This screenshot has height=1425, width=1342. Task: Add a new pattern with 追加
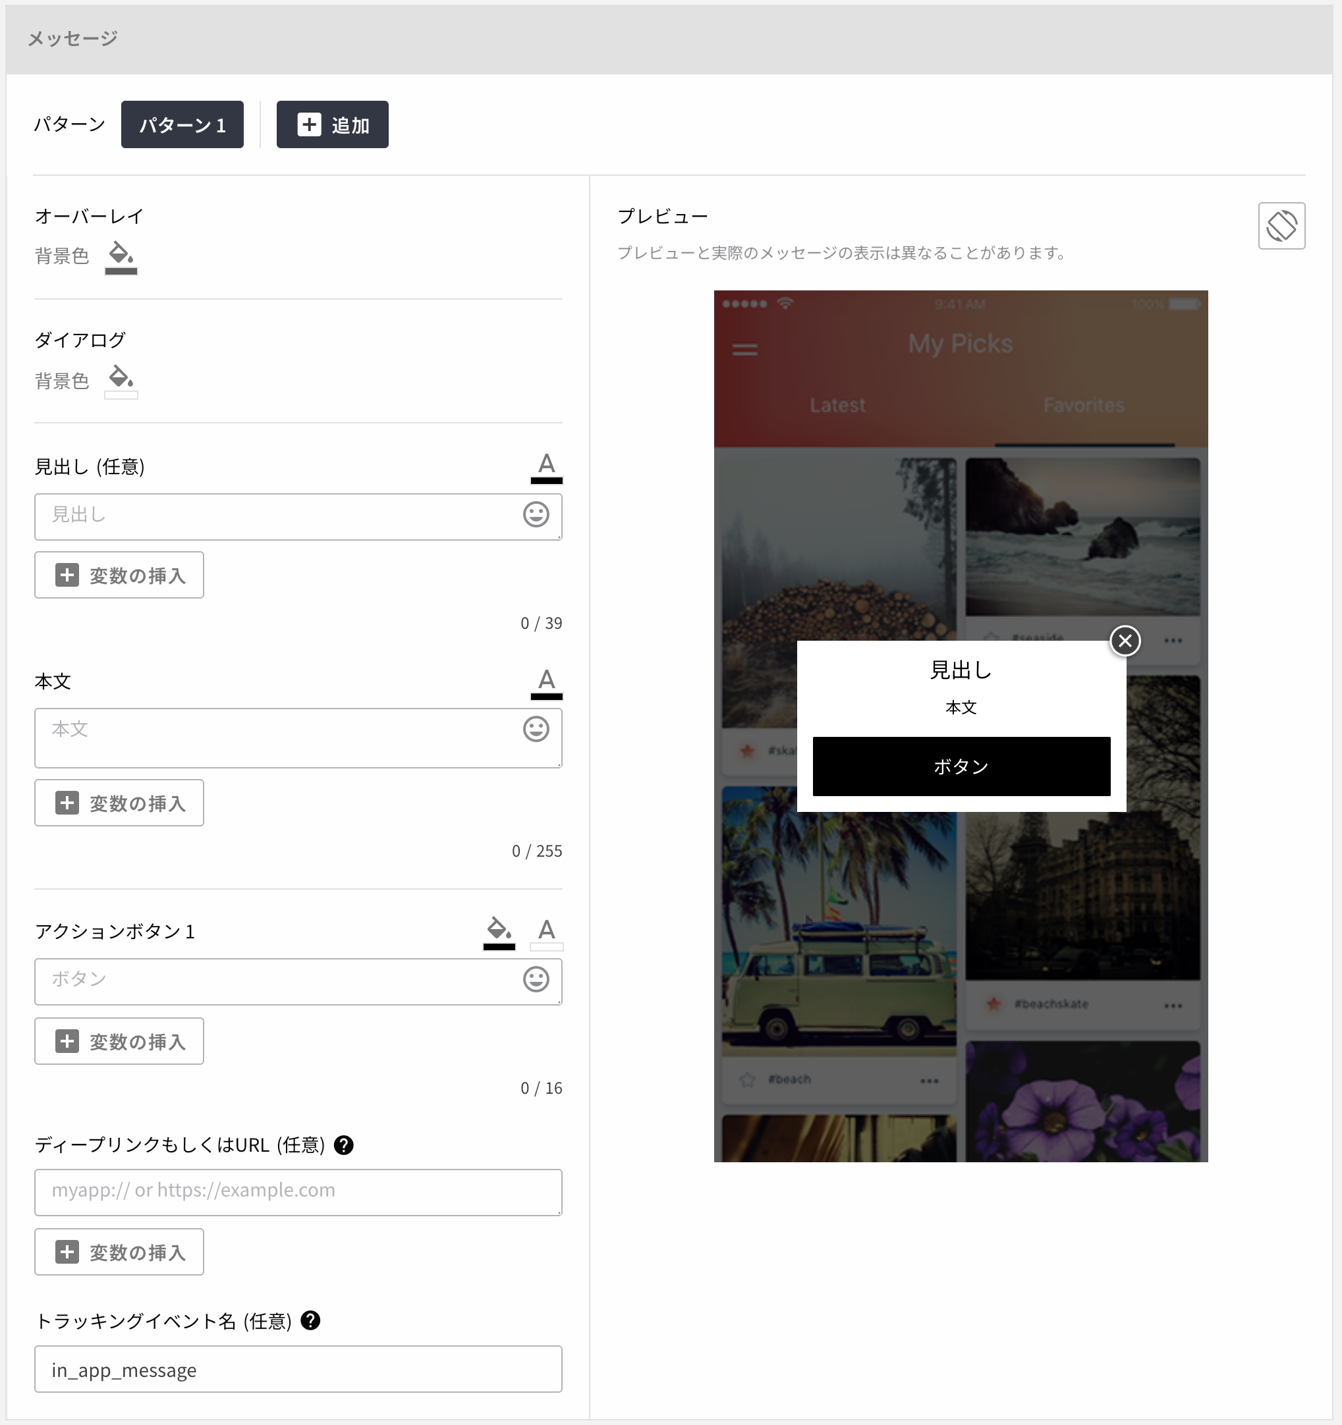(x=332, y=124)
